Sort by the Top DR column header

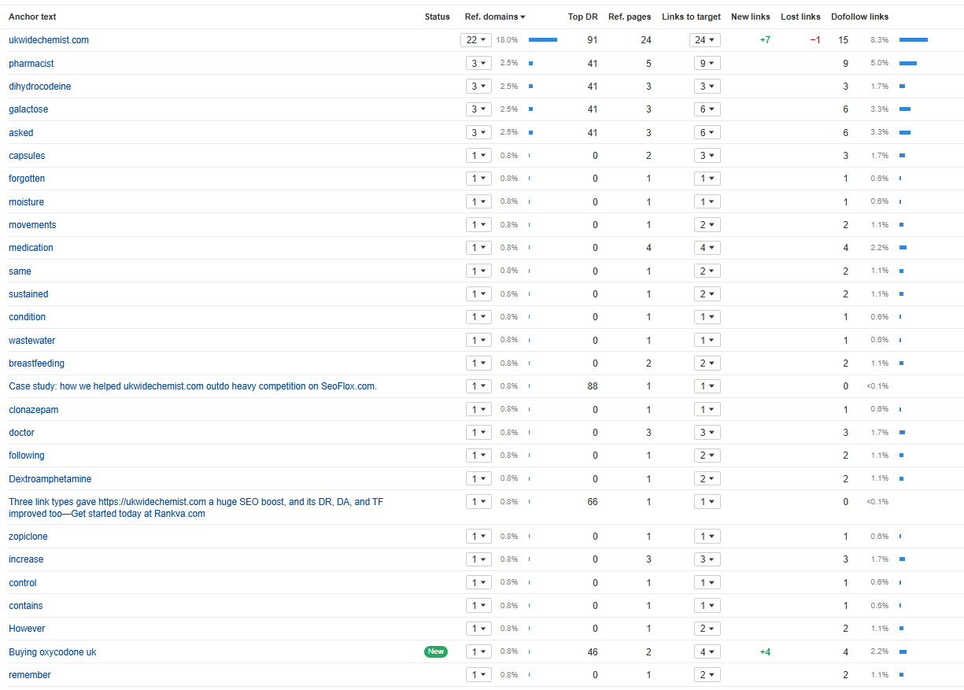582,17
